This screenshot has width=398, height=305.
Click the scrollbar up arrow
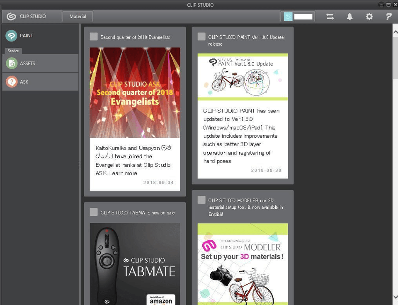(395, 30)
